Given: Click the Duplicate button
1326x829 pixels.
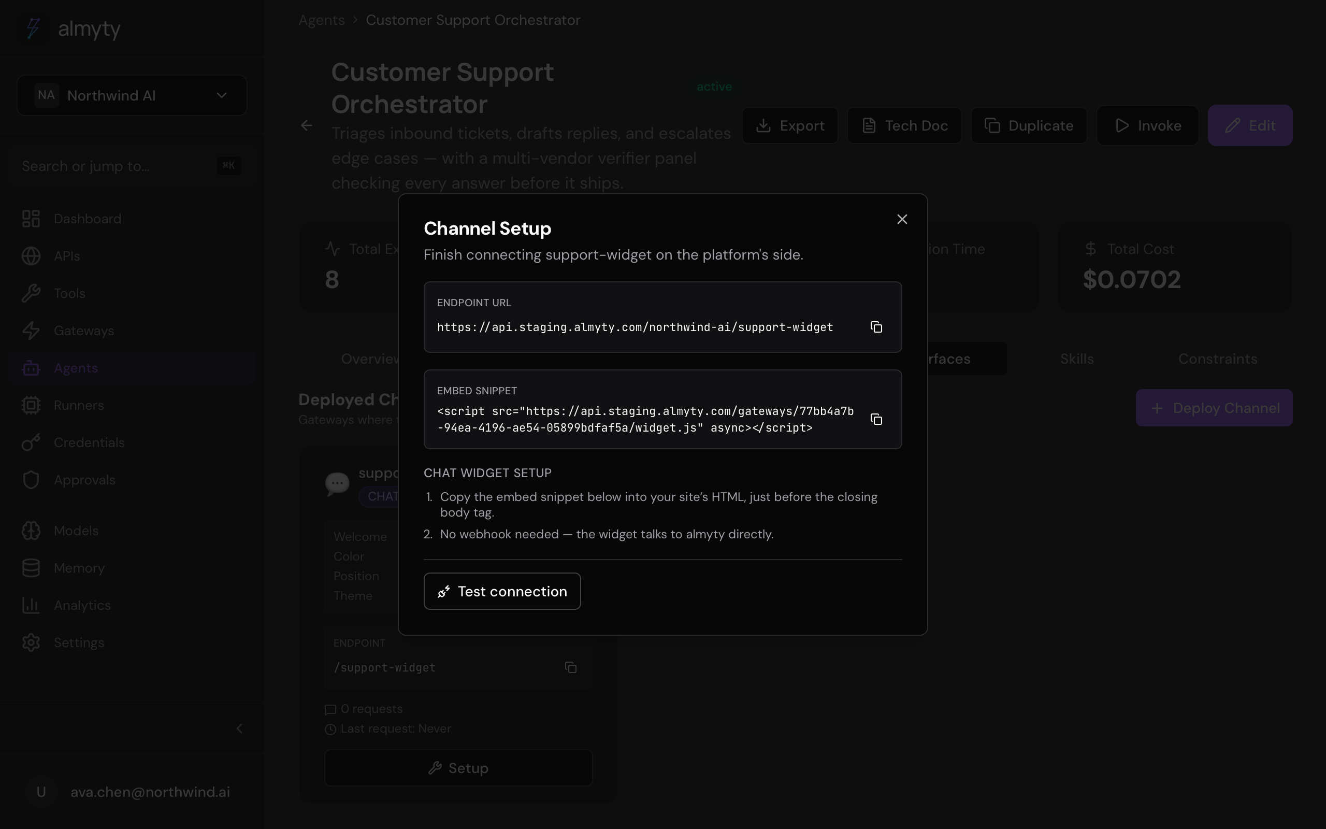Looking at the screenshot, I should tap(1029, 125).
